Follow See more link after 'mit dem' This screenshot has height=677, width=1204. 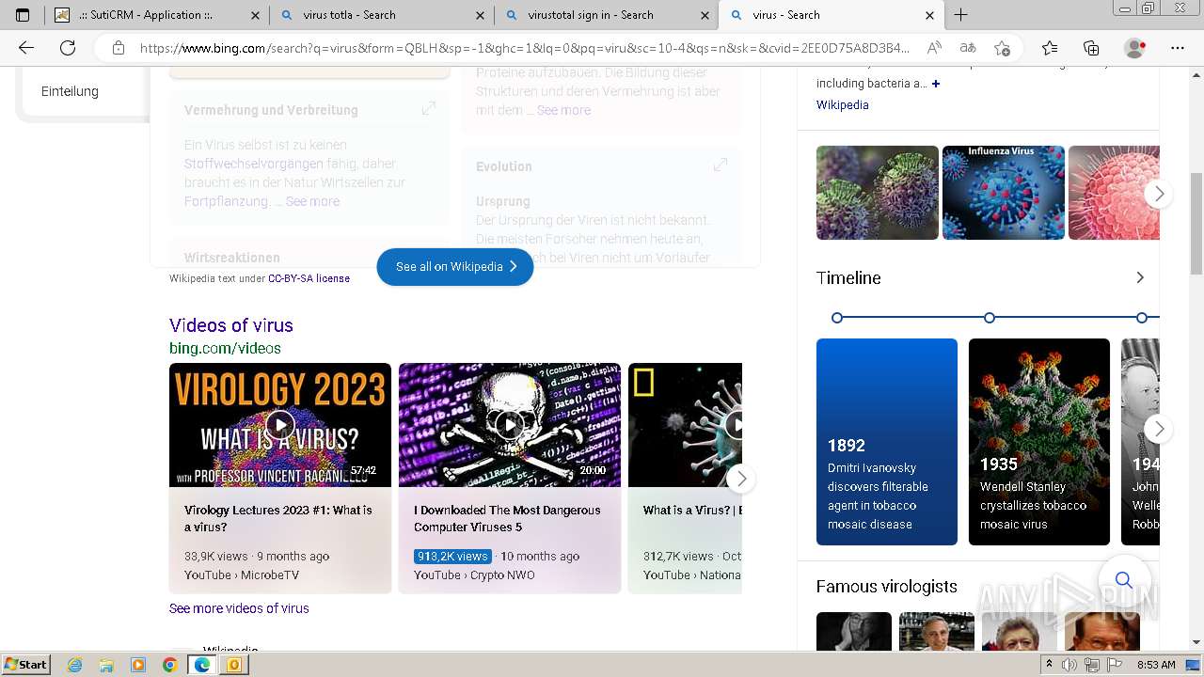point(563,110)
